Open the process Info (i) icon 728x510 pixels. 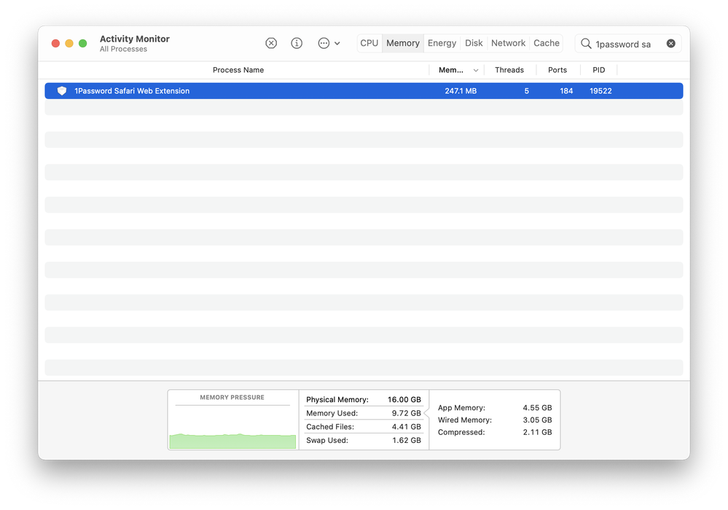[297, 43]
